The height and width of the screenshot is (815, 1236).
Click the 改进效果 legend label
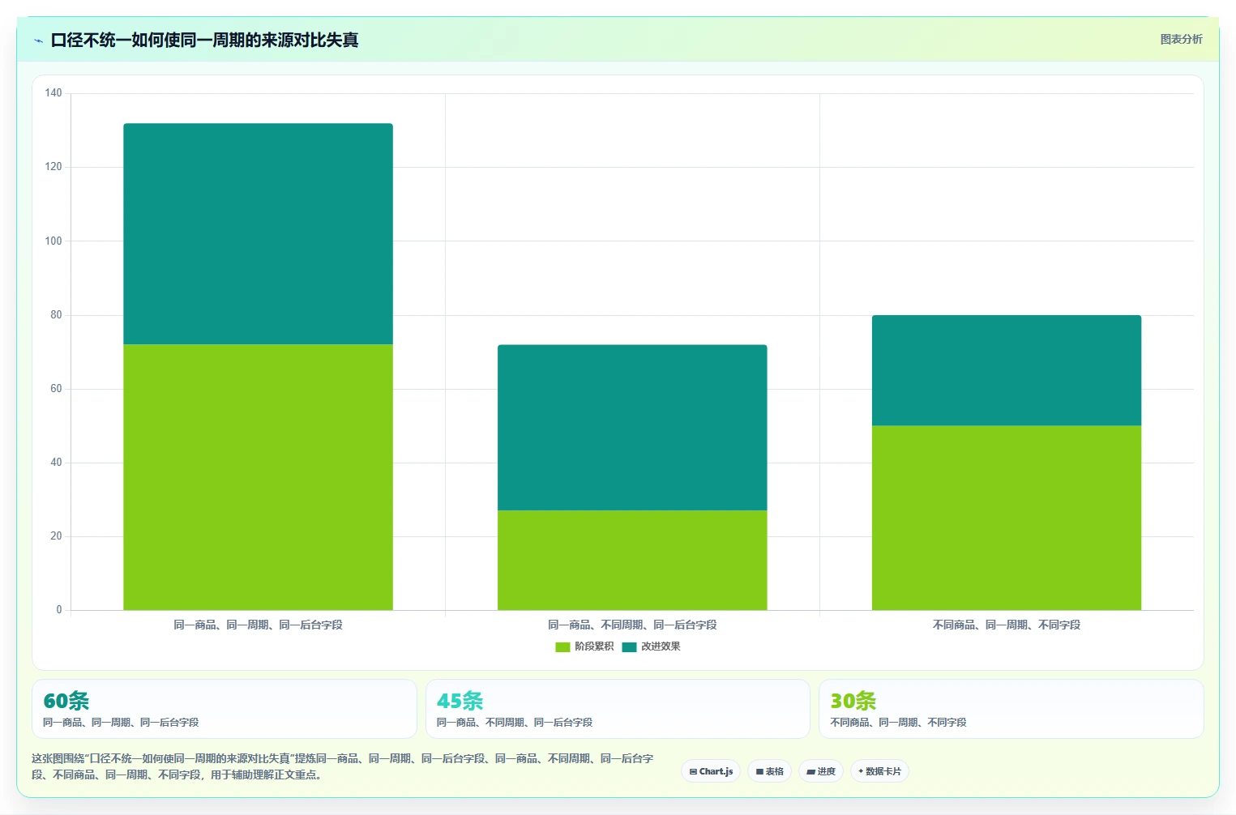[x=661, y=646]
